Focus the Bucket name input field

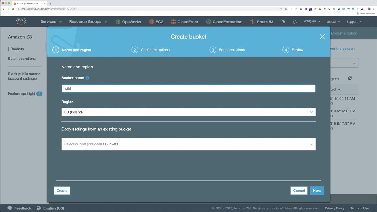coord(188,89)
